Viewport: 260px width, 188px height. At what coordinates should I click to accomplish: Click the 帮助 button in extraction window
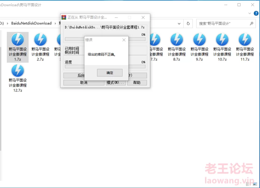click(x=137, y=83)
